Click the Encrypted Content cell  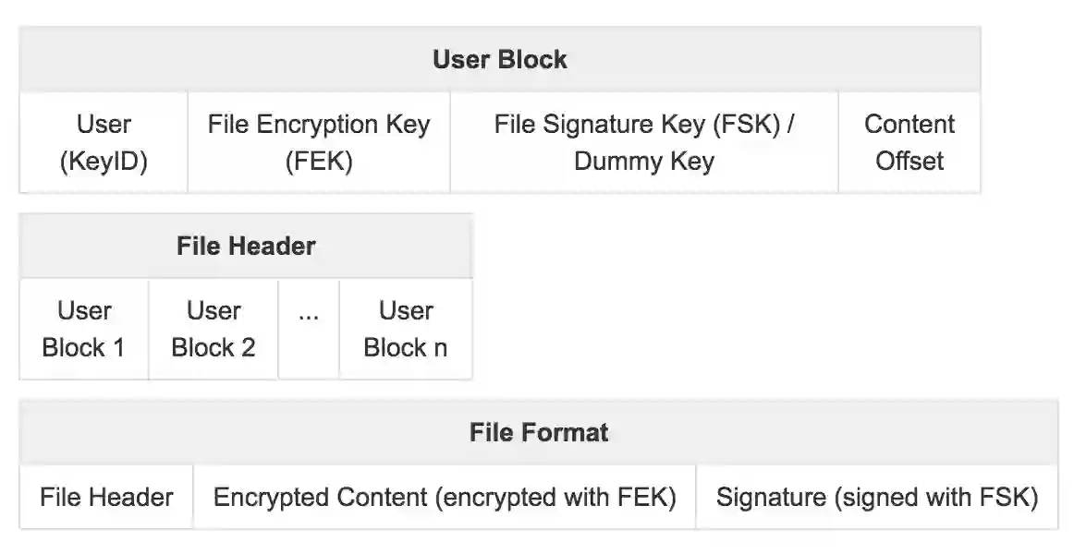pos(445,498)
